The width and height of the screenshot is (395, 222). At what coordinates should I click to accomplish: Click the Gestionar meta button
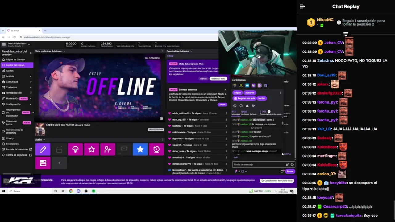coord(218,79)
